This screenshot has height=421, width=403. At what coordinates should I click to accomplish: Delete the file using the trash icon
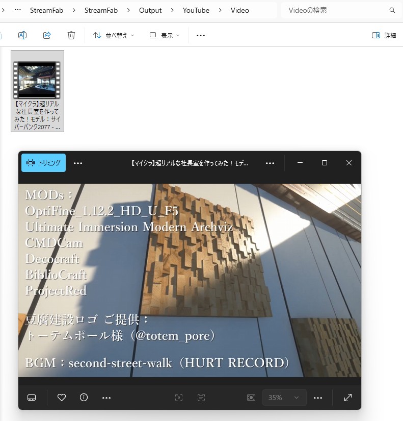point(71,35)
